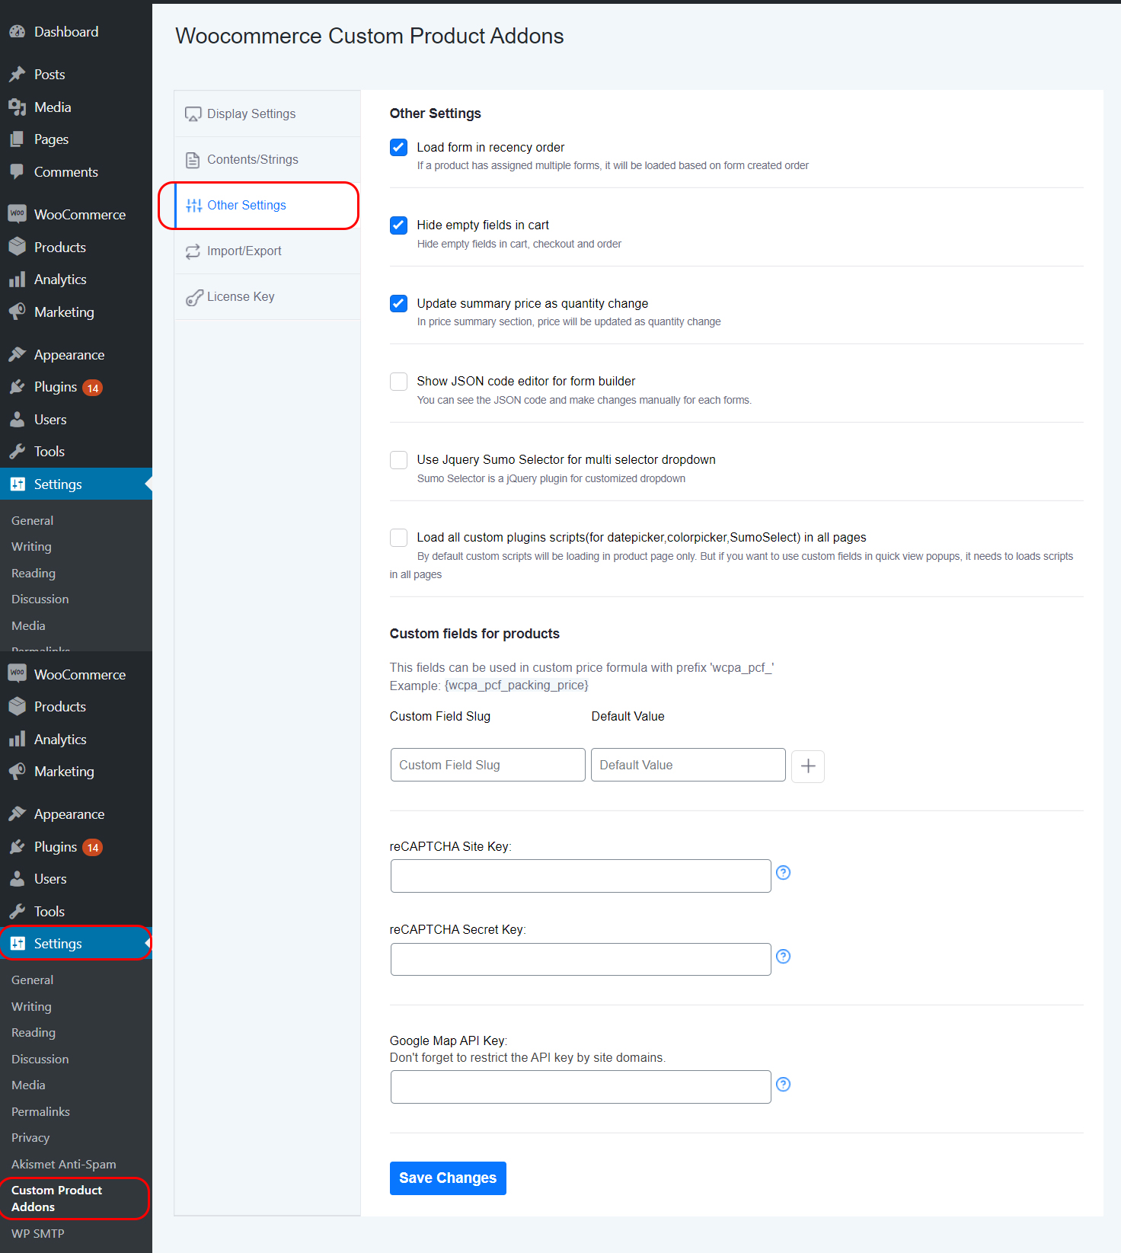1121x1253 pixels.
Task: Open Dashboard in the admin menu
Action: coord(76,32)
